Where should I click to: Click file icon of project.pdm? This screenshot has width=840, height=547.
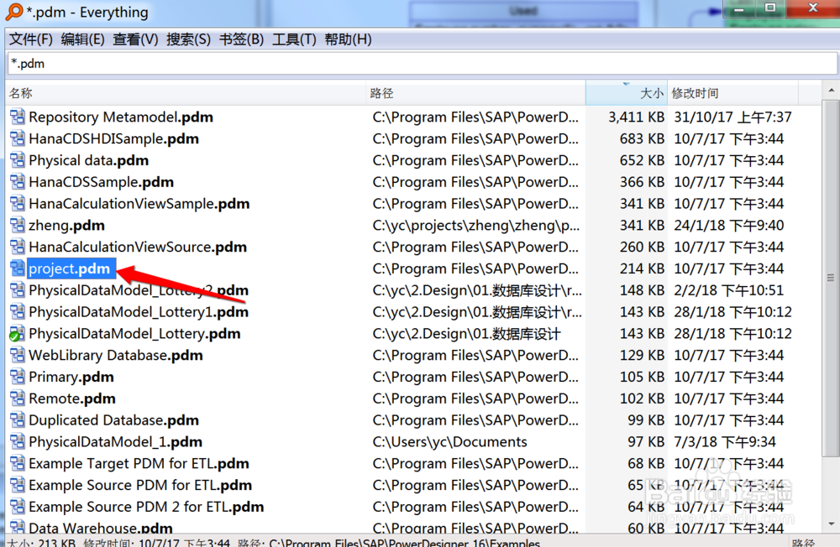(17, 268)
